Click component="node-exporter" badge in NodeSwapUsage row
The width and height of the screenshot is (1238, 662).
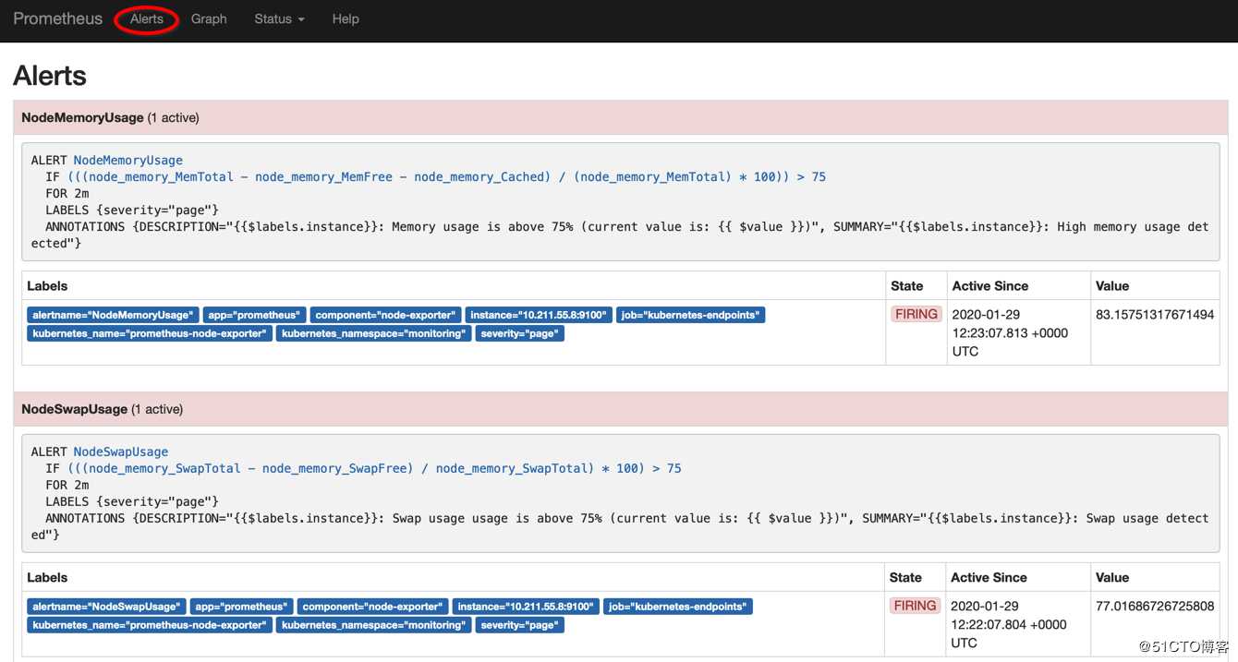[372, 607]
